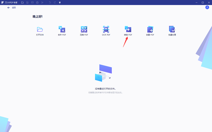Viewport: 212px width, 132px height.
Task: Open the user account avatar
Action: coord(207,7)
